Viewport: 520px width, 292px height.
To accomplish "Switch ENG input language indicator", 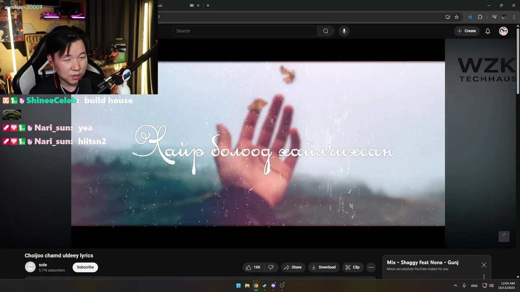I will [474, 286].
